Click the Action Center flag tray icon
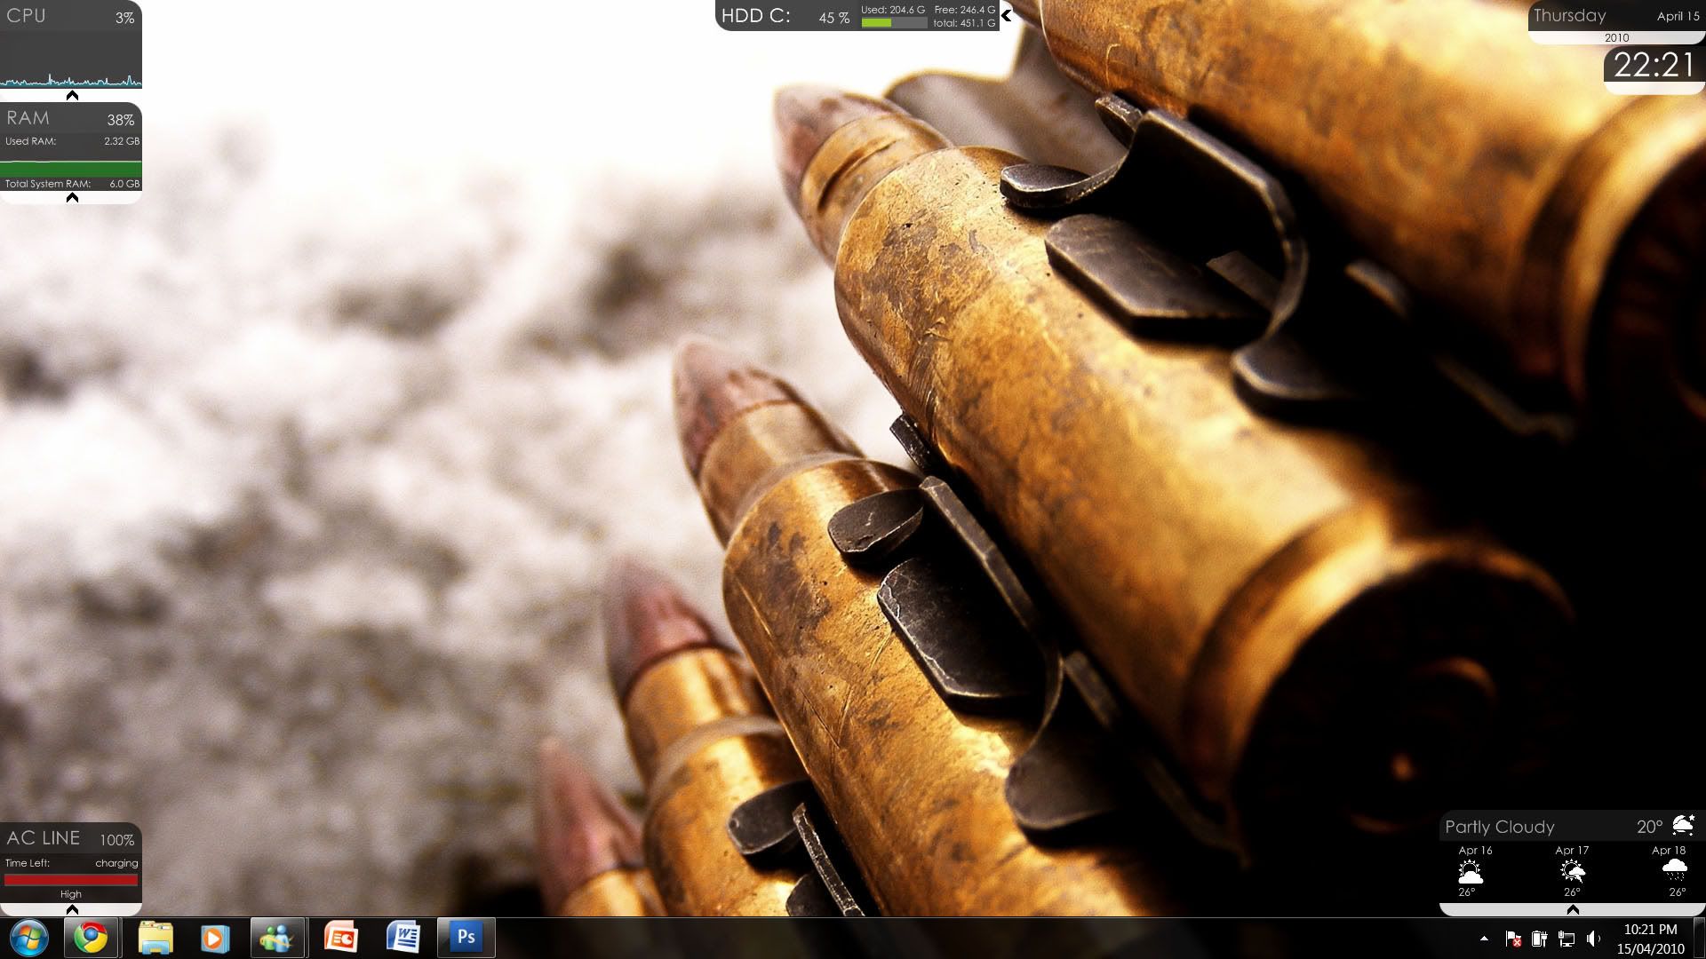This screenshot has width=1706, height=959. pyautogui.click(x=1513, y=939)
